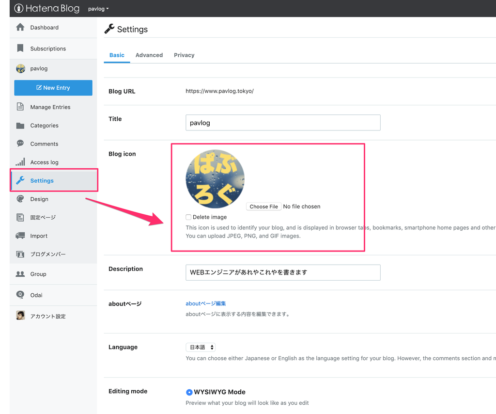The width and height of the screenshot is (496, 414).
Task: Tick the Delete image checkbox
Action: [188, 217]
